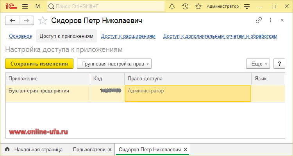Viewport: 293px width, 156px height.
Task: Switch to Основное tab
Action: click(x=20, y=36)
